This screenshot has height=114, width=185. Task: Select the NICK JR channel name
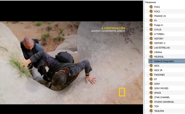point(158,70)
